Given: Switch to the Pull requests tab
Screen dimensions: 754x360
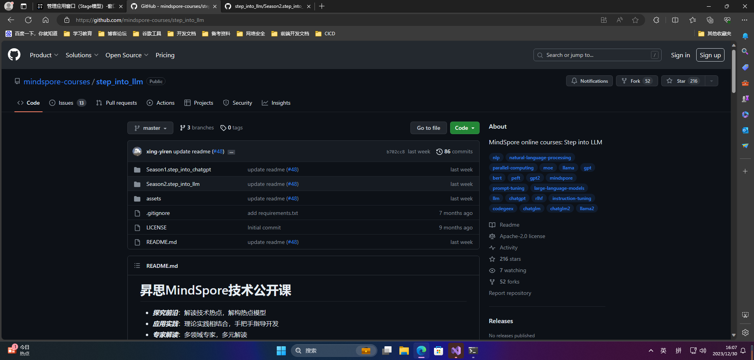Looking at the screenshot, I should pyautogui.click(x=117, y=103).
